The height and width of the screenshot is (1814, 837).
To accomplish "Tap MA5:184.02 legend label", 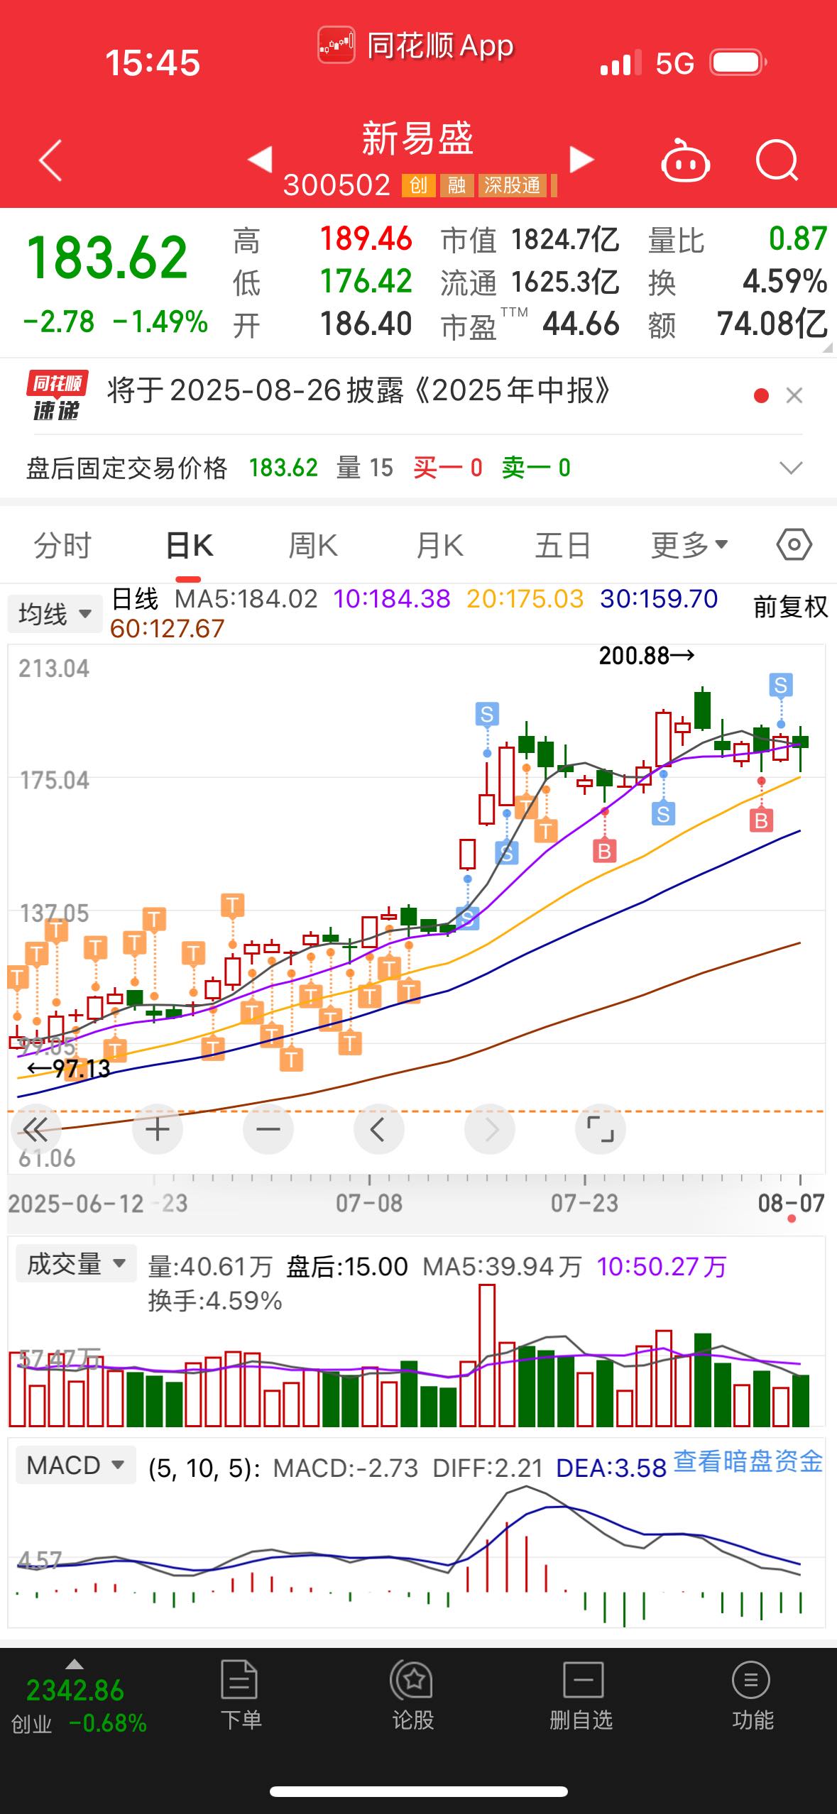I will pyautogui.click(x=246, y=599).
